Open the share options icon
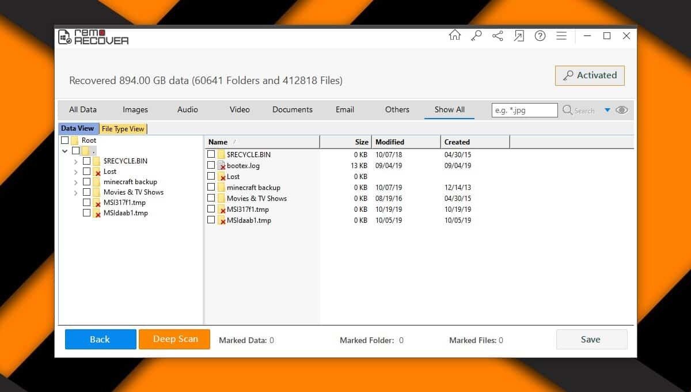Image resolution: width=691 pixels, height=392 pixels. pyautogui.click(x=498, y=35)
